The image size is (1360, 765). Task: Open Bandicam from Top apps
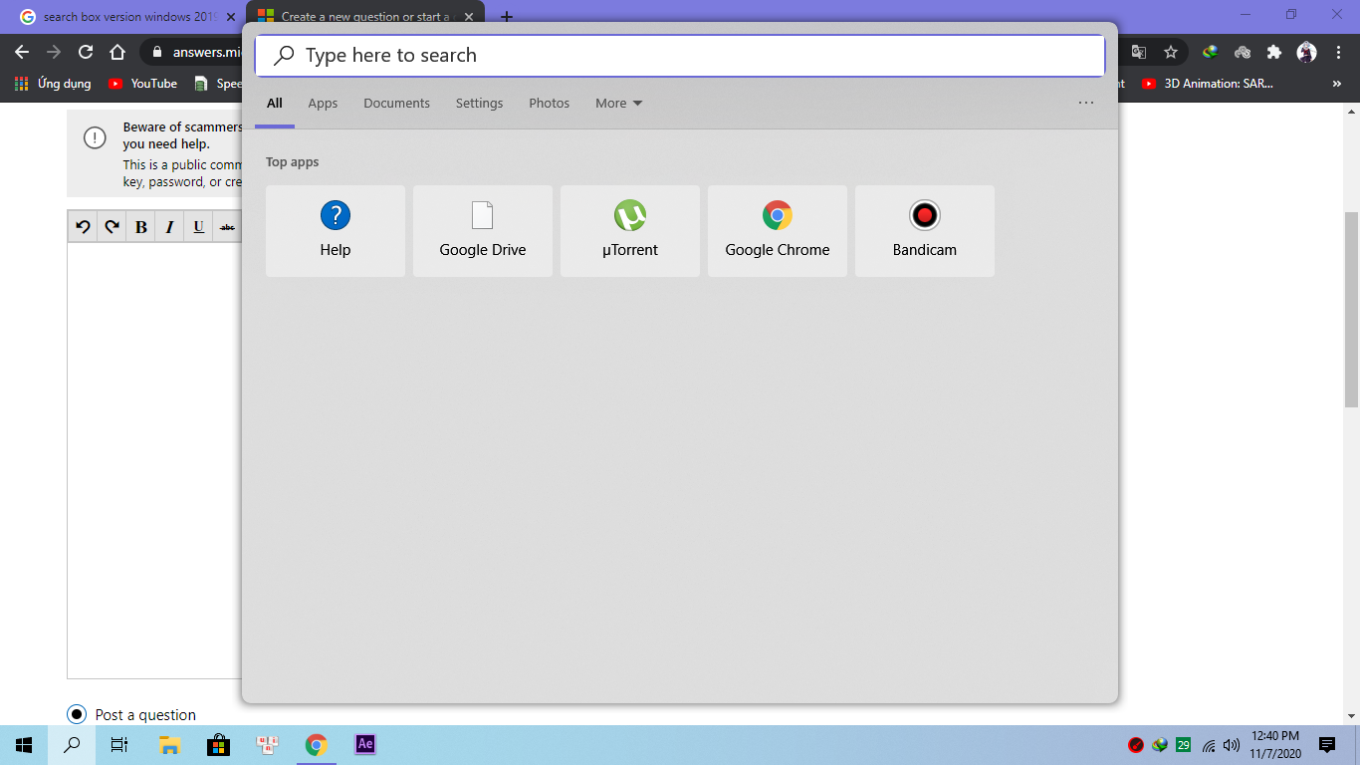[x=925, y=231]
